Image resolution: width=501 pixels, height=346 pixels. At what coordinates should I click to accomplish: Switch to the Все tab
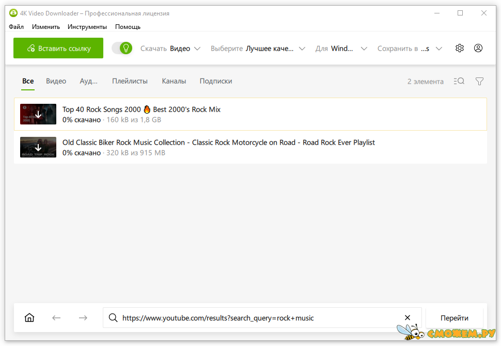pos(28,81)
